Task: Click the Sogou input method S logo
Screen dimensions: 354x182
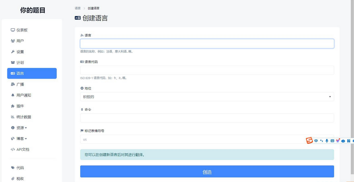Action: tap(309, 140)
